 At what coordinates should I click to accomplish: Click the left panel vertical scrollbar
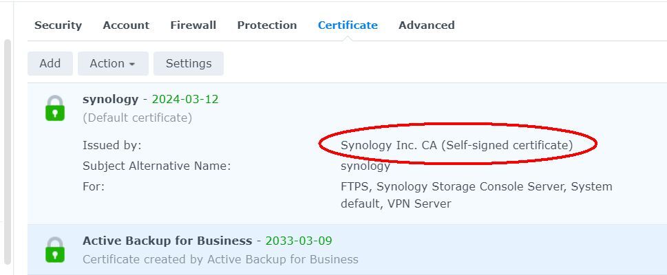(x=8, y=152)
